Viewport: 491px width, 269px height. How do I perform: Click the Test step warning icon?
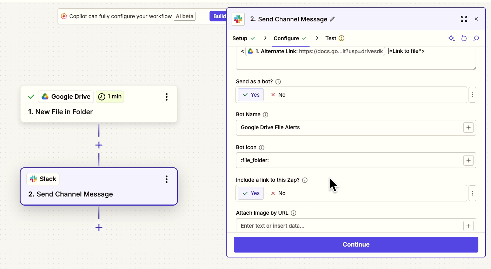tap(341, 38)
